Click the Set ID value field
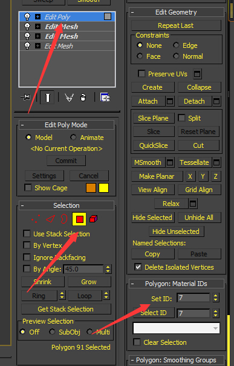Image resolution: width=234 pixels, height=366 pixels. [193, 298]
